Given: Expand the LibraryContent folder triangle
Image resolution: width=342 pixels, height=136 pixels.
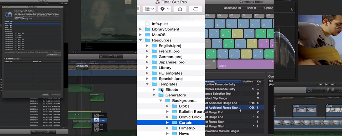Looking at the screenshot, I should (x=140, y=29).
